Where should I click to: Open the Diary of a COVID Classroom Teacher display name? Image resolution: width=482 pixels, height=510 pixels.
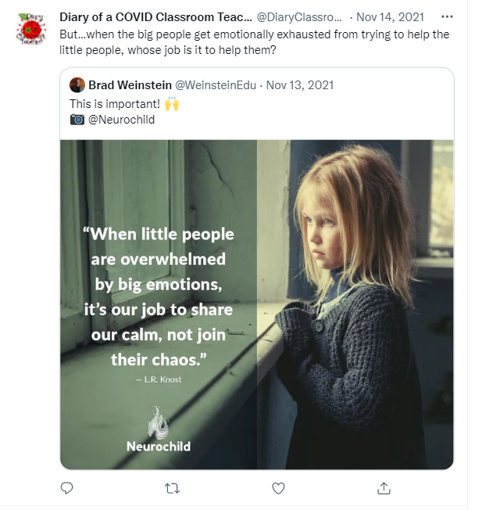click(155, 16)
